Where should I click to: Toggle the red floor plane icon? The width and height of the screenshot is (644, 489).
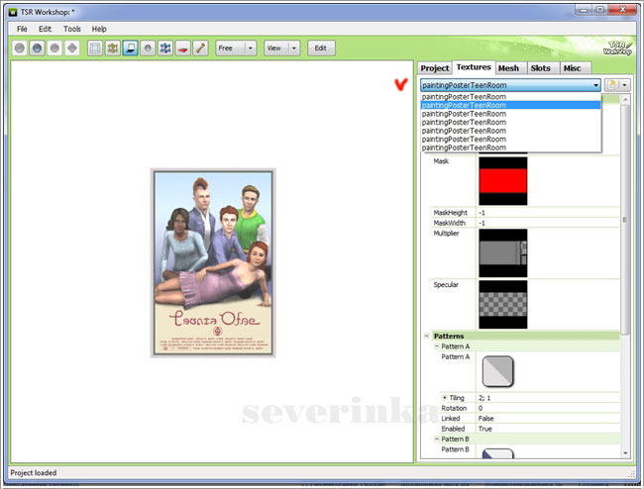[x=183, y=48]
